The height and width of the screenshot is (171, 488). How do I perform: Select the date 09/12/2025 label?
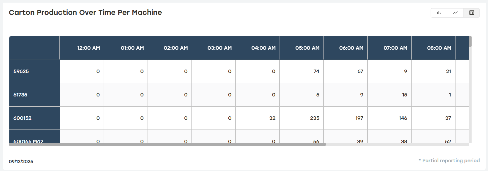(x=21, y=161)
